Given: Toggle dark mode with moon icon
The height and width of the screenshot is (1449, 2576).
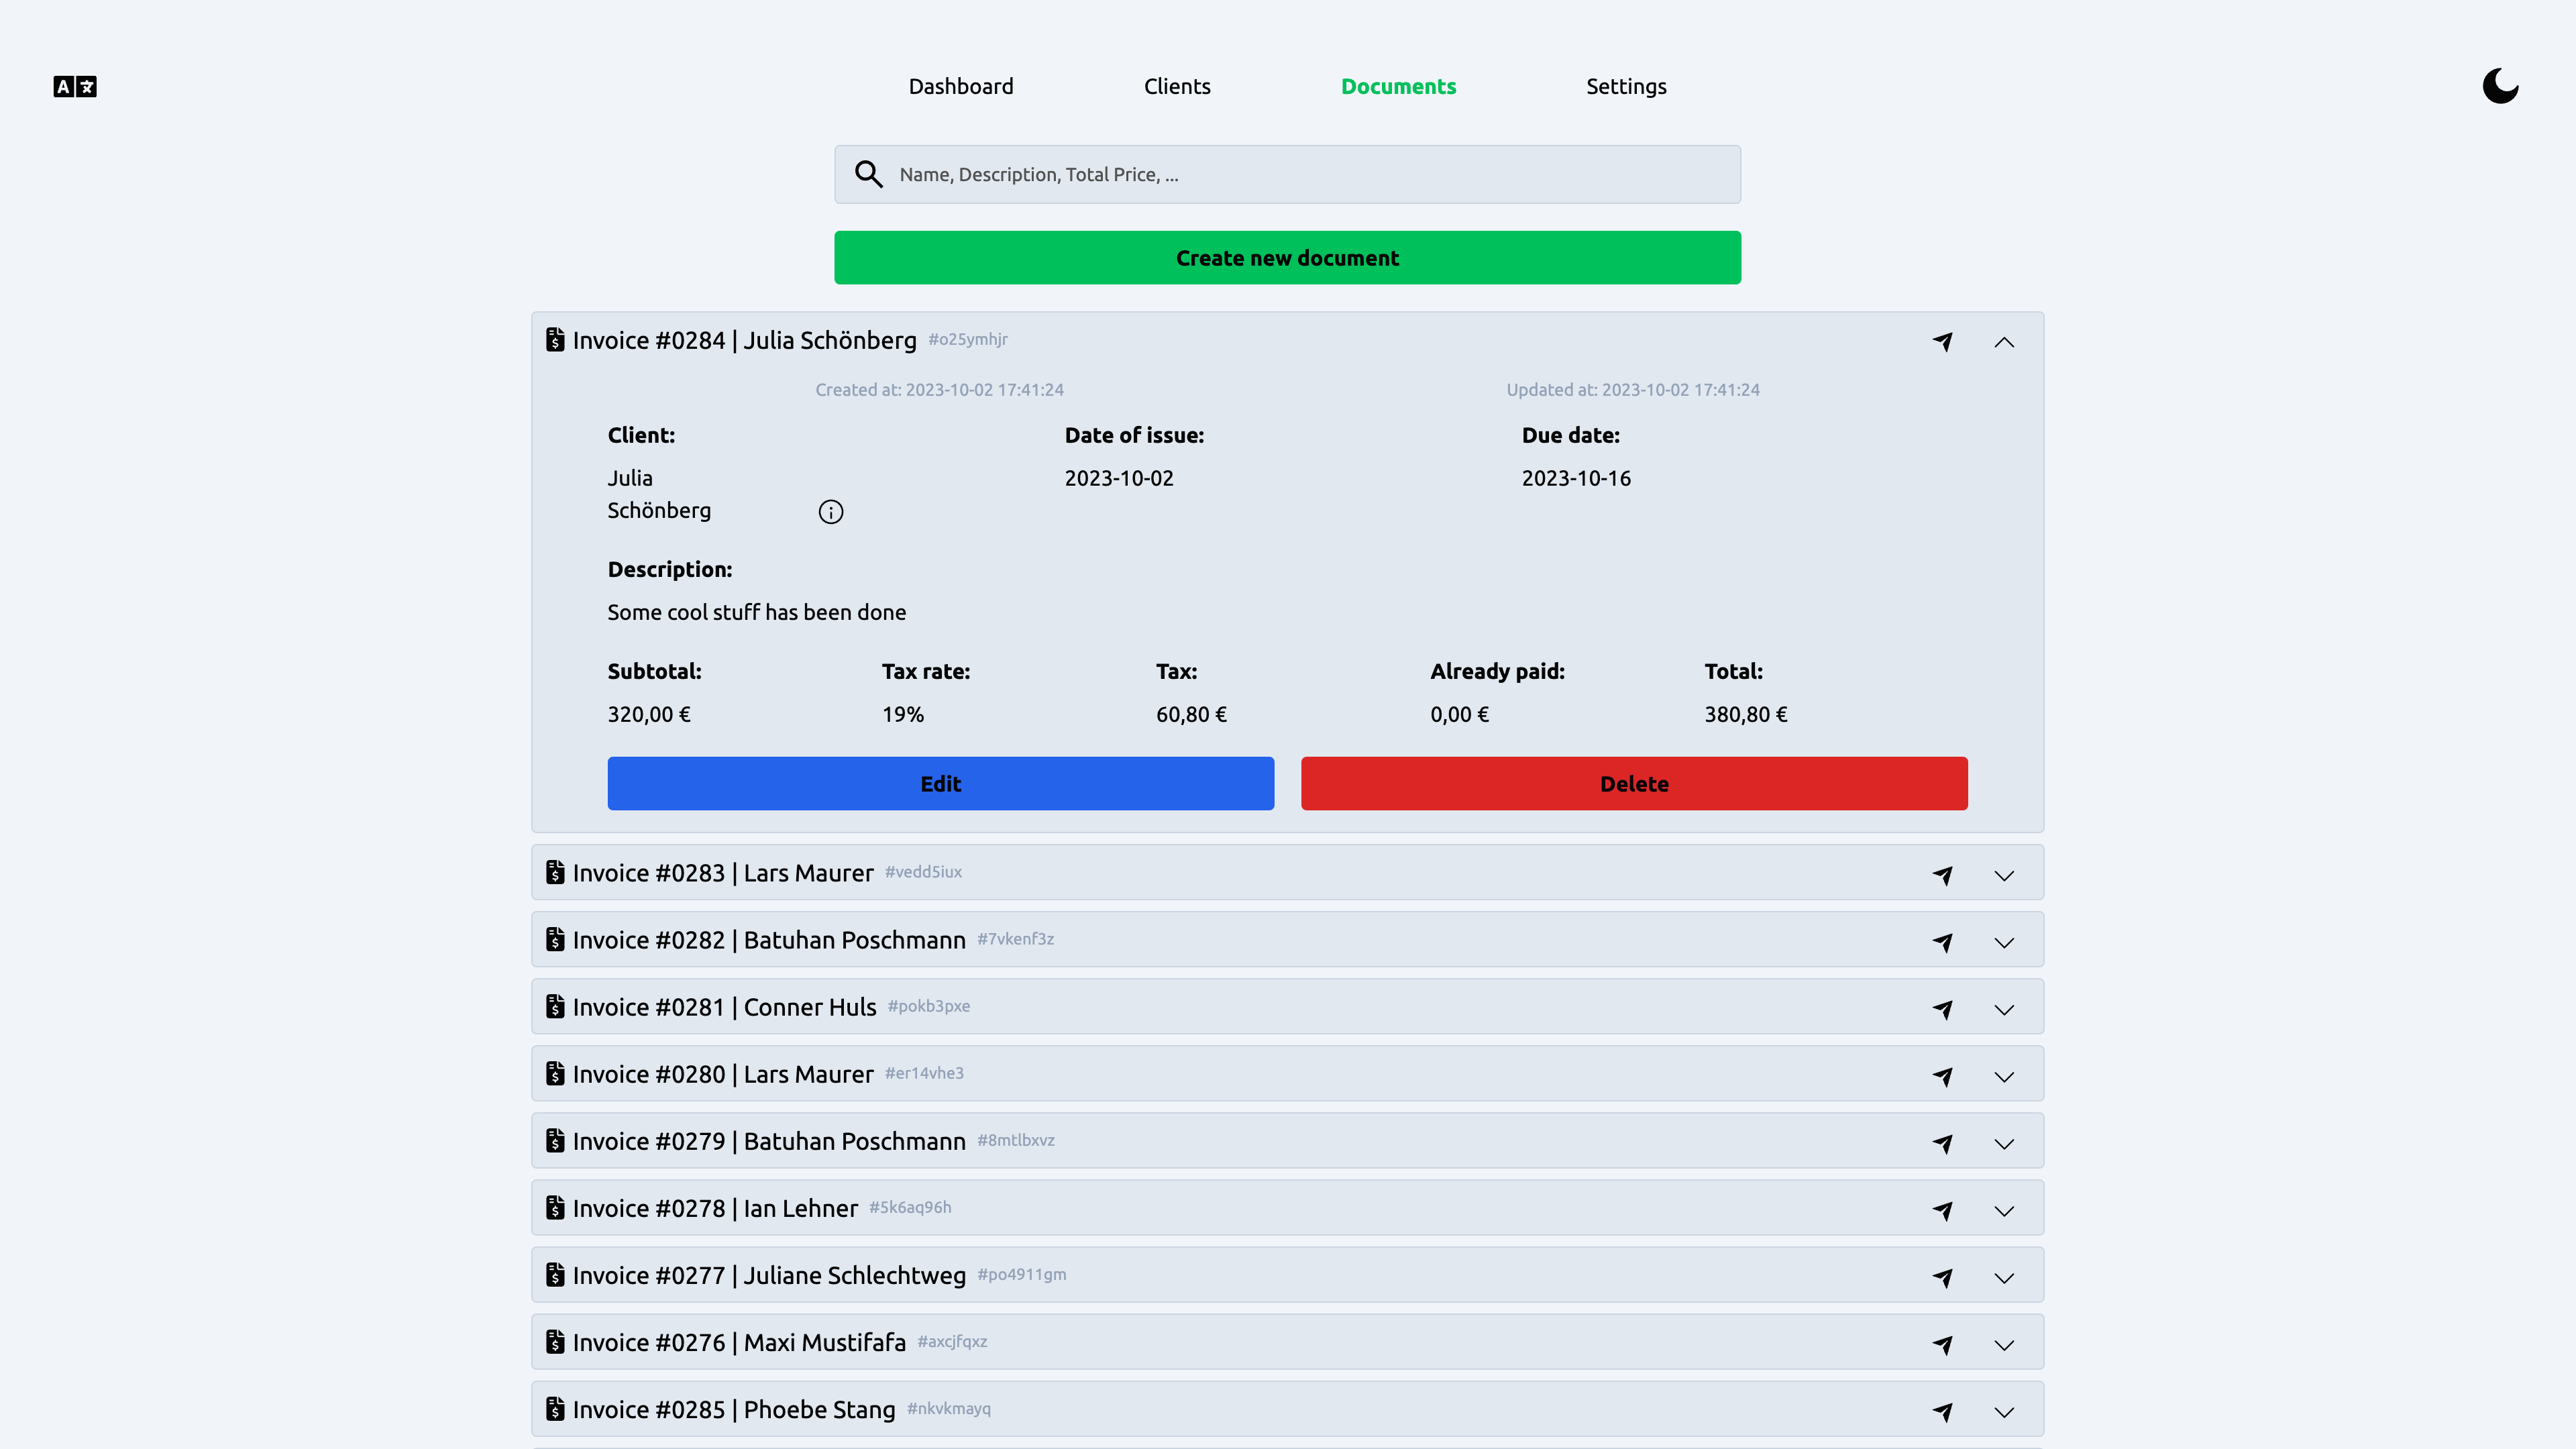Looking at the screenshot, I should tap(2500, 86).
